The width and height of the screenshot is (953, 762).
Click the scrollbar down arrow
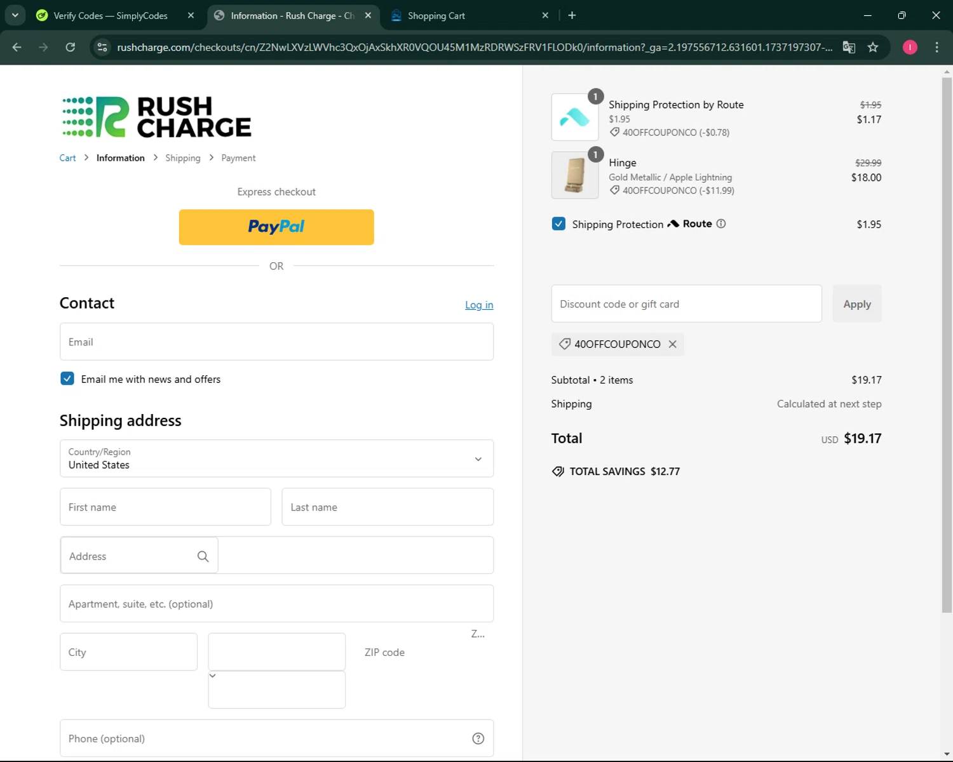coord(947,754)
